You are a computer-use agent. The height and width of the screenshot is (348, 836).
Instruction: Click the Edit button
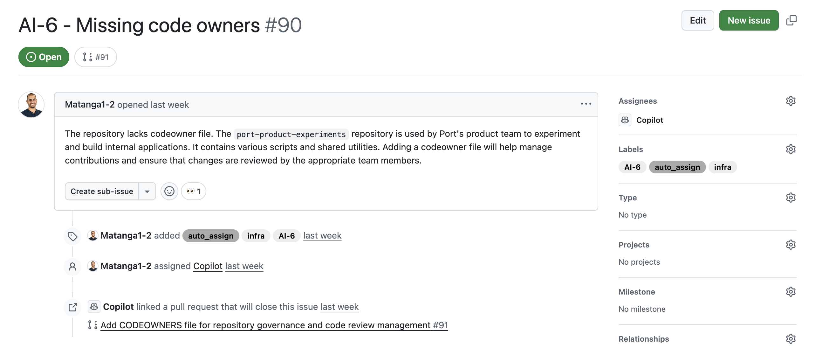click(697, 20)
